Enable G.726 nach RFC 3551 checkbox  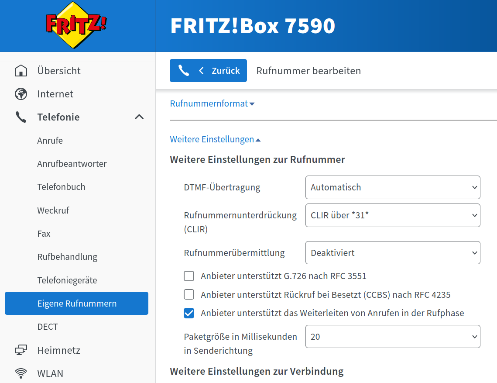pyautogui.click(x=189, y=276)
